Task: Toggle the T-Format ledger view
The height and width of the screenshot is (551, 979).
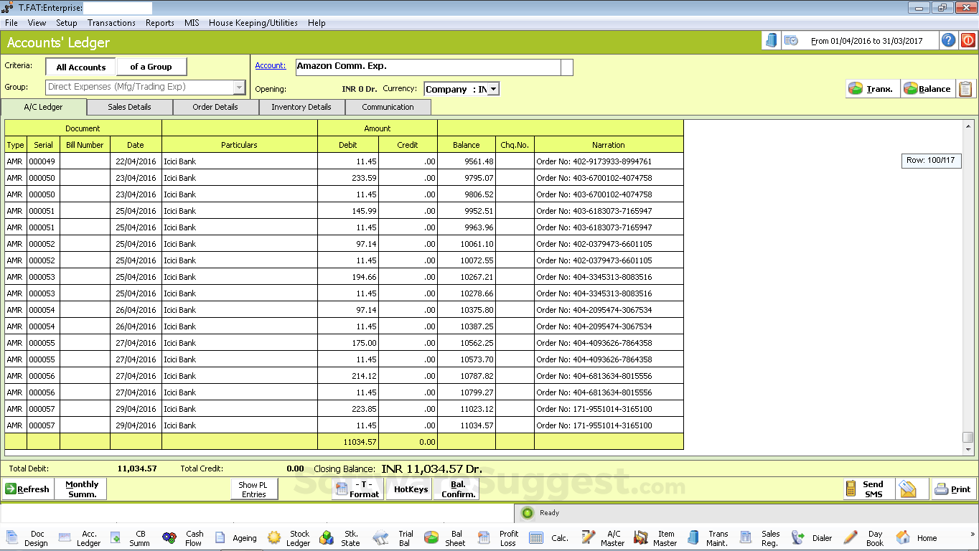Action: [357, 489]
